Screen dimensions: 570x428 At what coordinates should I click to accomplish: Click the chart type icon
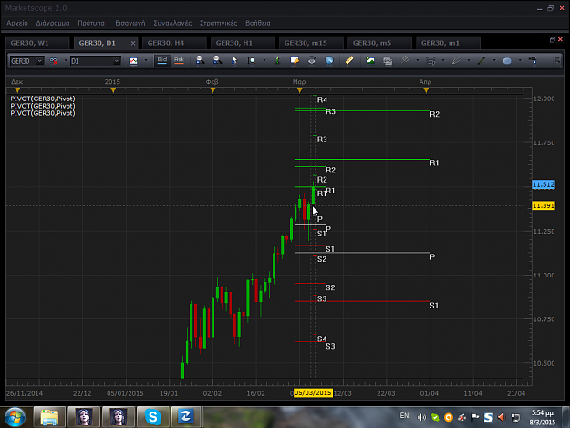pyautogui.click(x=133, y=61)
